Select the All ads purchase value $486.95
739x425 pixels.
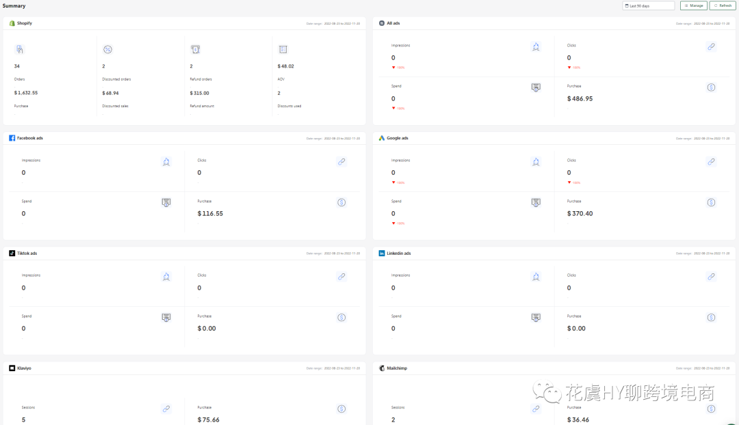pos(580,99)
